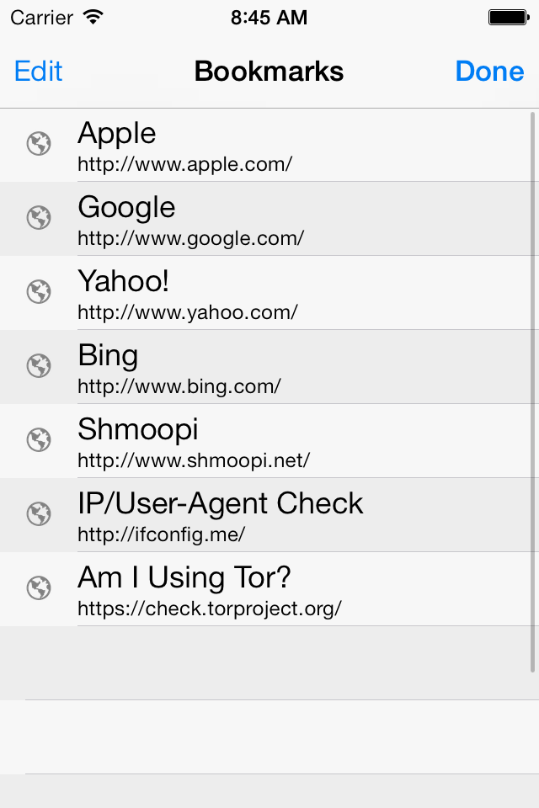Tap the globe icon beside IP/User-Agent Check
The height and width of the screenshot is (808, 539).
(x=39, y=513)
